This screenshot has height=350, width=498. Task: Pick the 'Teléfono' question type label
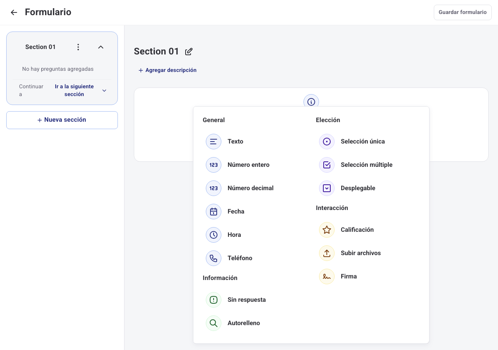click(240, 258)
